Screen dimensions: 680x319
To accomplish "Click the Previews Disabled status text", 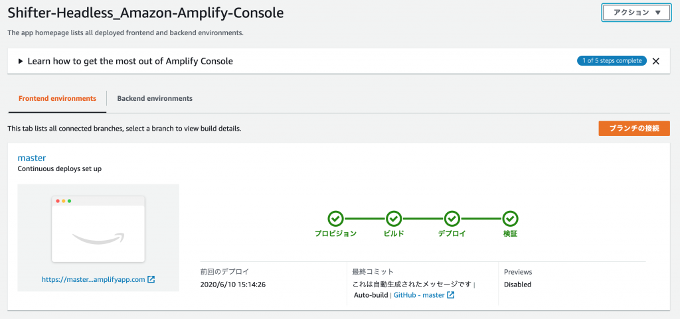I will (517, 285).
